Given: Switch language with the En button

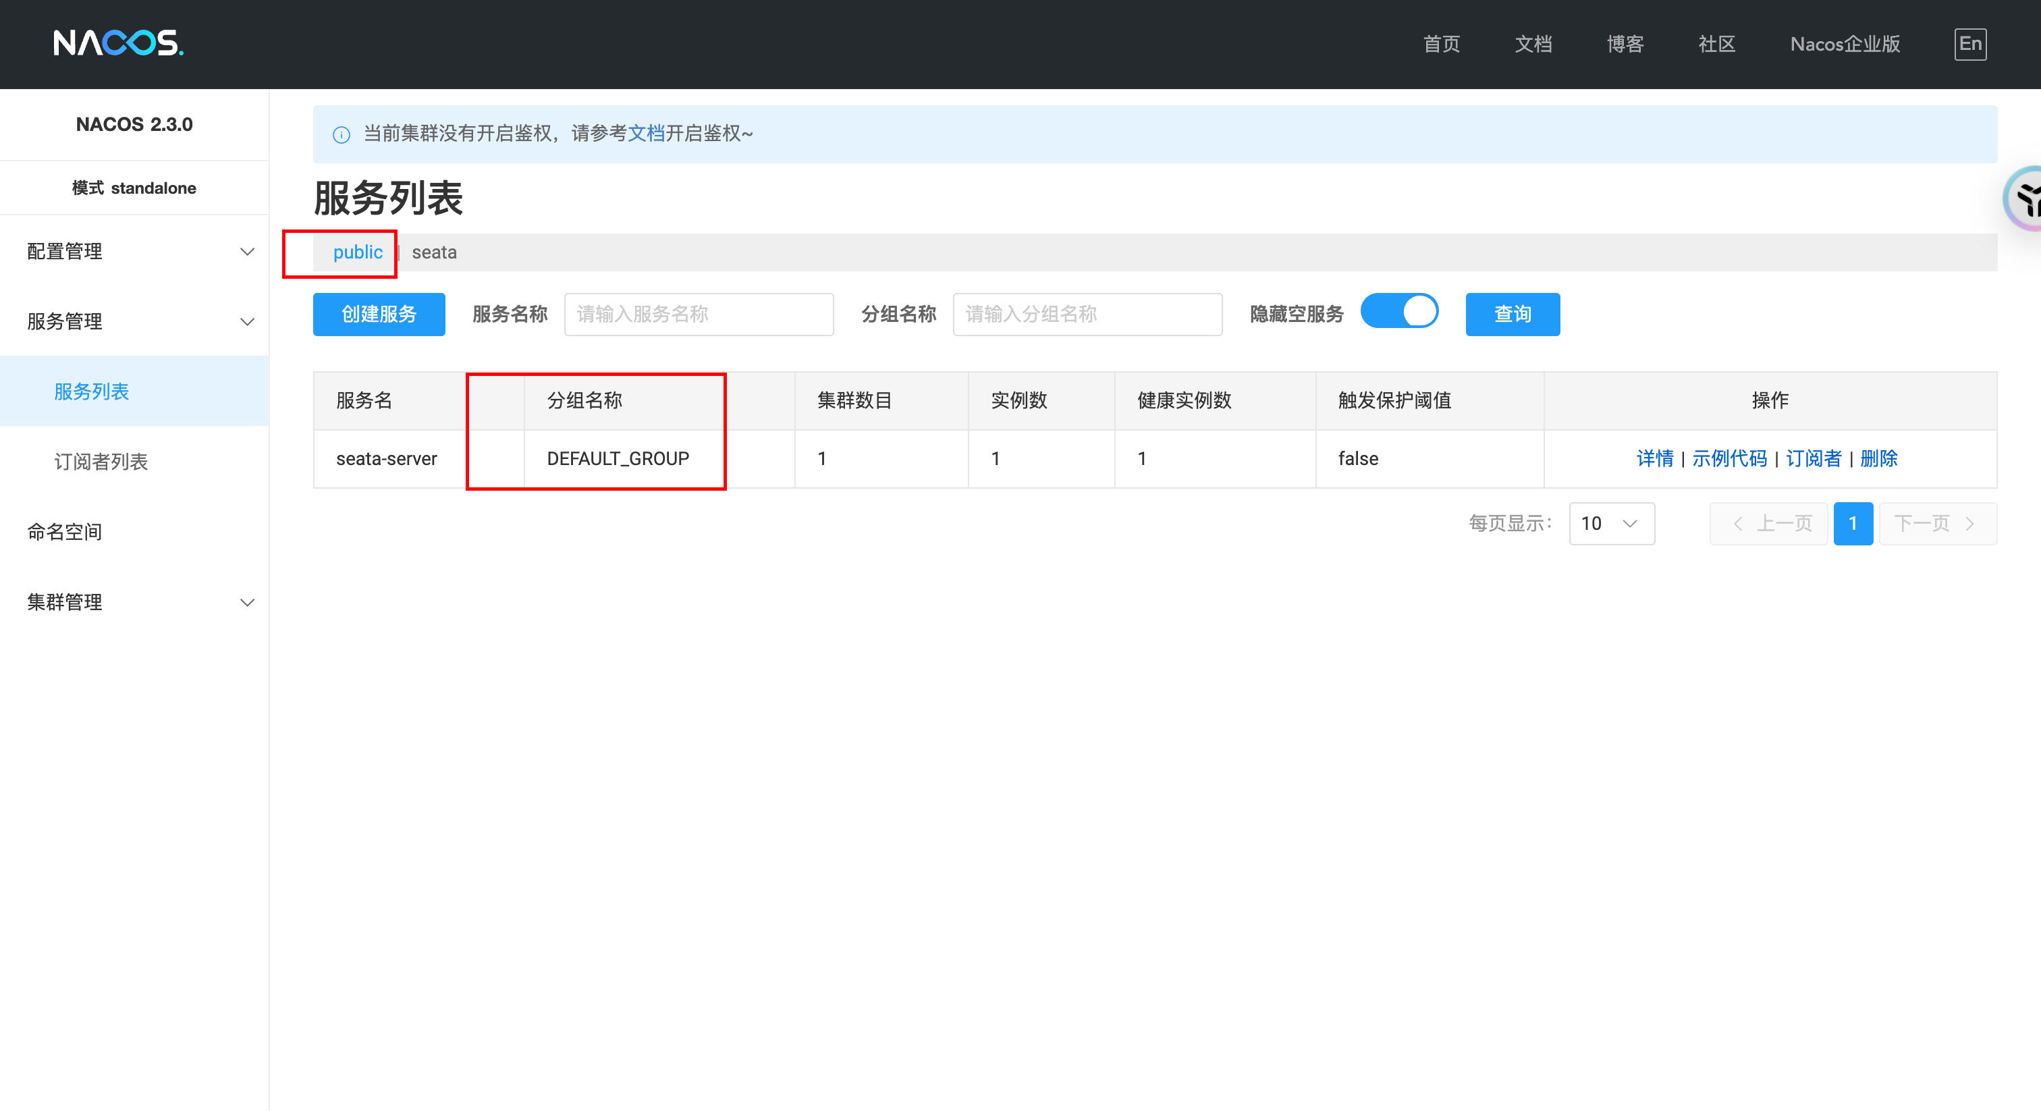Looking at the screenshot, I should point(1969,44).
